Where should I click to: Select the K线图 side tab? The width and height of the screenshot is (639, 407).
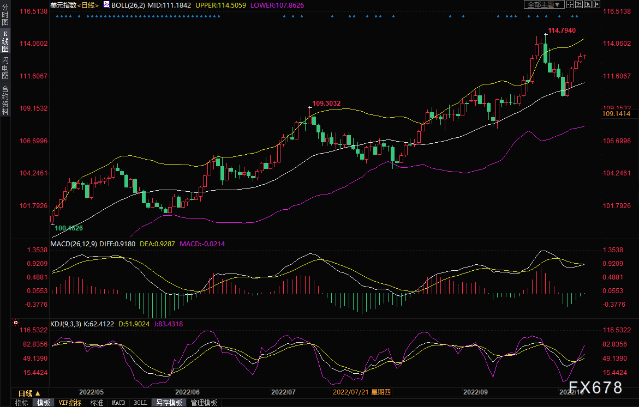[5, 41]
